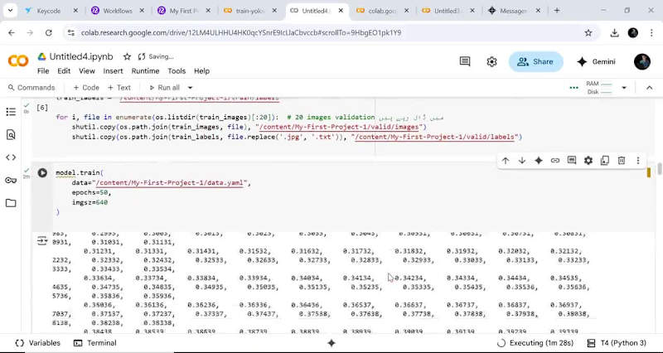Copy link to cell icon
This screenshot has width=663, height=353.
tap(555, 161)
